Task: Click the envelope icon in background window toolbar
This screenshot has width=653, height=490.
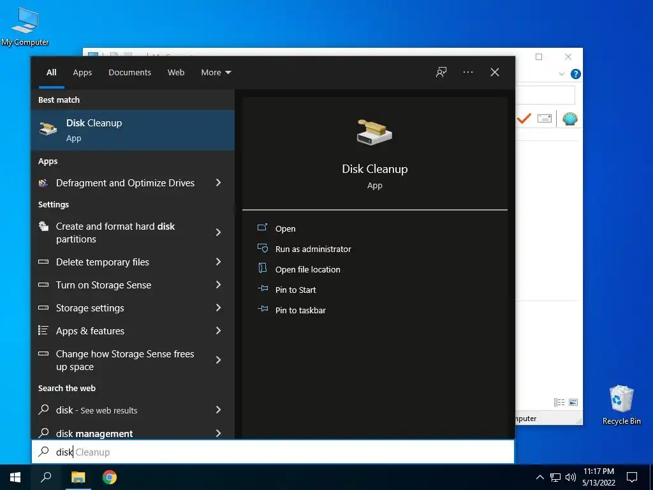Action: [x=545, y=119]
